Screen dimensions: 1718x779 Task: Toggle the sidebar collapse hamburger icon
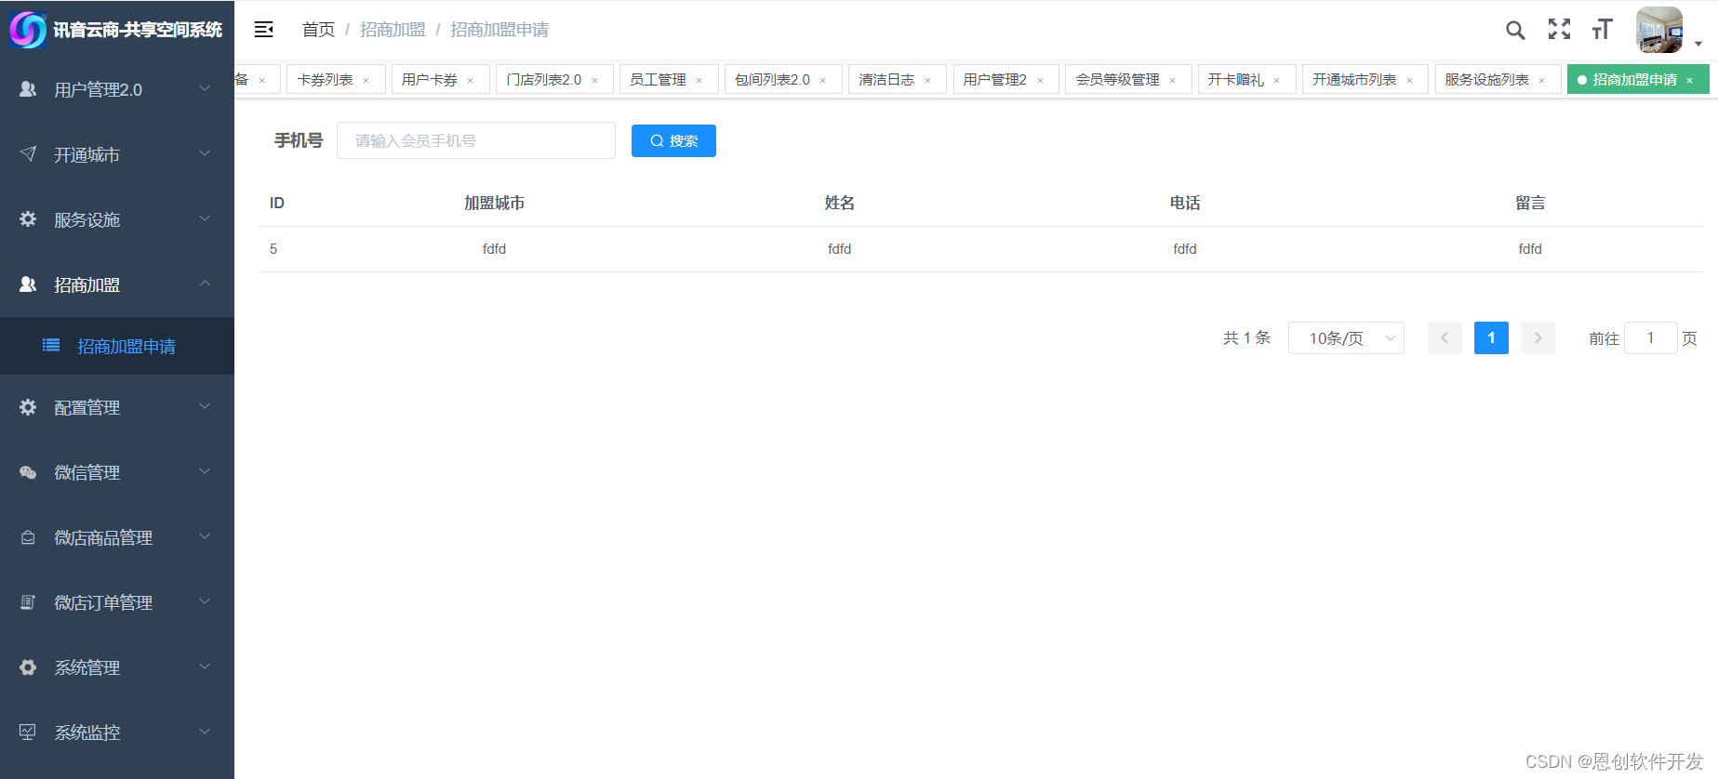tap(263, 30)
